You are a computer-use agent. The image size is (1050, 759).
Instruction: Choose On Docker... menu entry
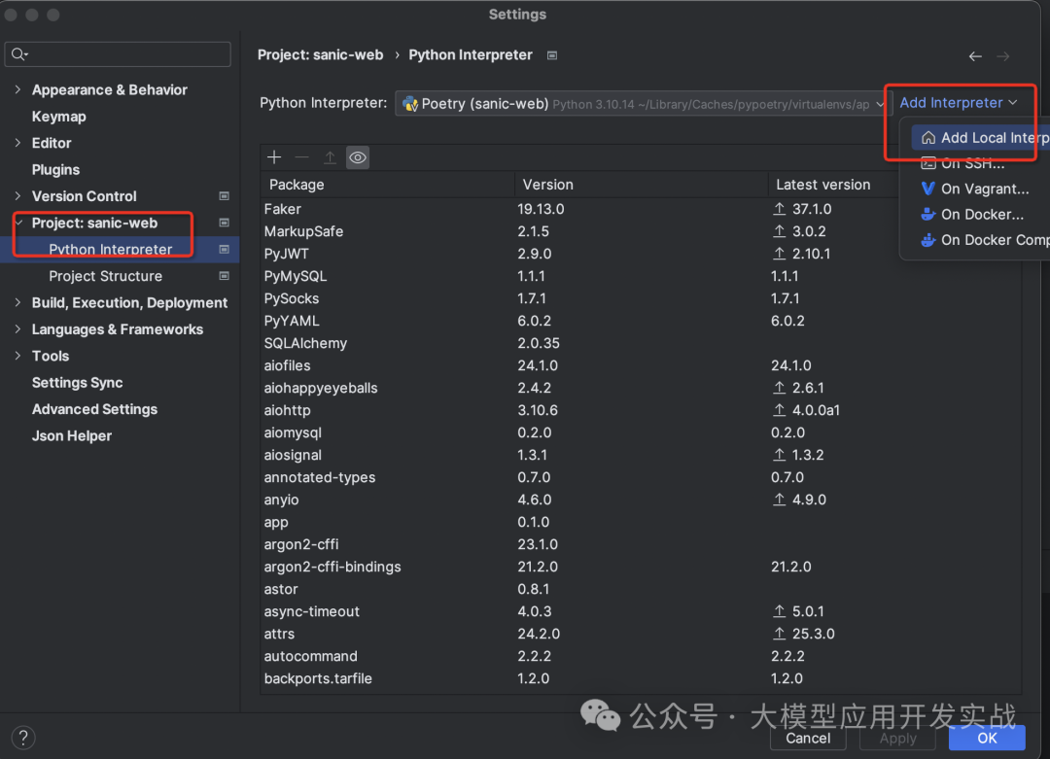tap(982, 214)
